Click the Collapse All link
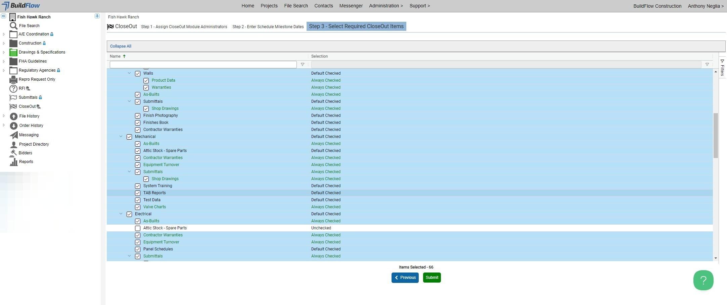The height and width of the screenshot is (305, 727). [x=121, y=46]
